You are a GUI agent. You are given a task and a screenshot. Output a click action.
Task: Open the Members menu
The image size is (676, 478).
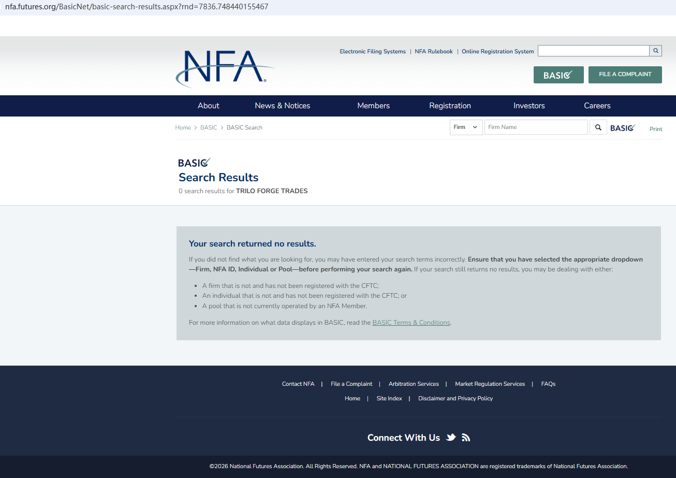coord(374,106)
